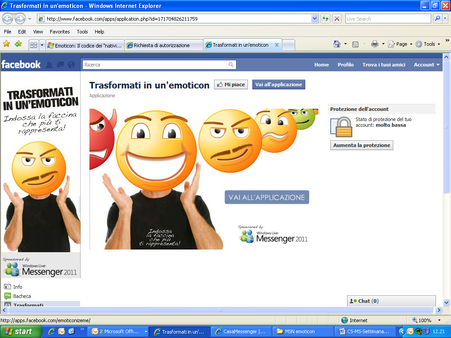Click the Facebook search magnifier icon

(x=231, y=65)
